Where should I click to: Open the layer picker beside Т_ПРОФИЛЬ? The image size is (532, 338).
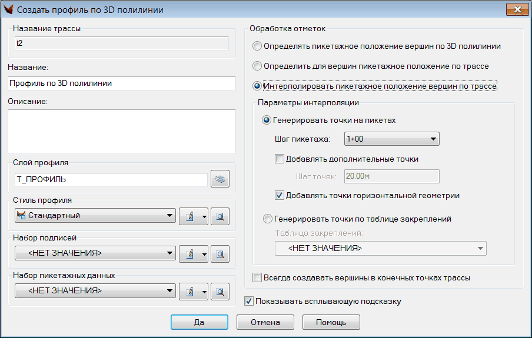(220, 179)
